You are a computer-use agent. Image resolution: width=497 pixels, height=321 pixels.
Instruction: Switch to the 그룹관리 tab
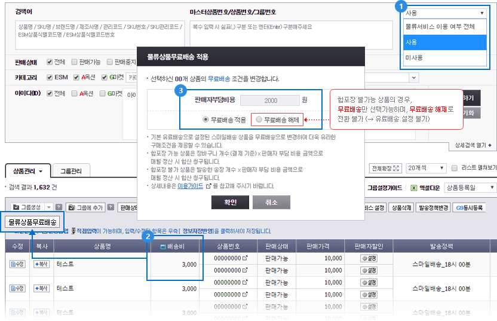coord(72,171)
